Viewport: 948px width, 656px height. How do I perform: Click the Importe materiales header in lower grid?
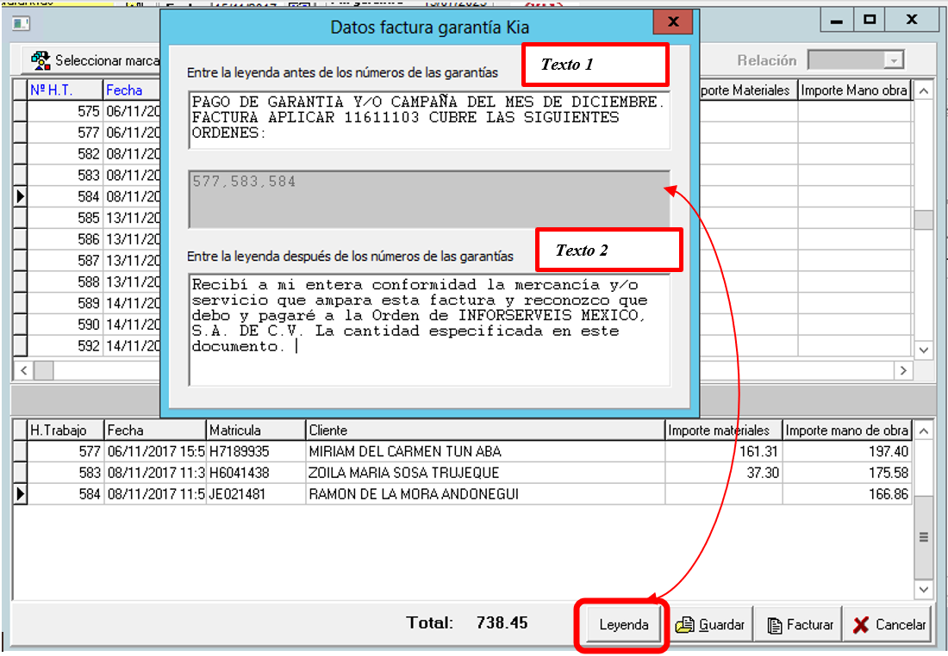724,430
